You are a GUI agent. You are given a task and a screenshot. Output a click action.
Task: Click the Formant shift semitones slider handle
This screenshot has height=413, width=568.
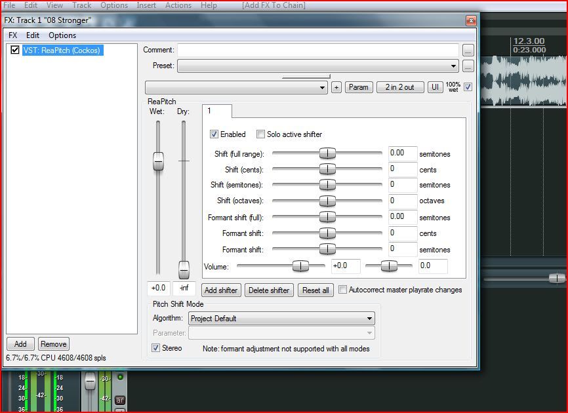coord(327,249)
